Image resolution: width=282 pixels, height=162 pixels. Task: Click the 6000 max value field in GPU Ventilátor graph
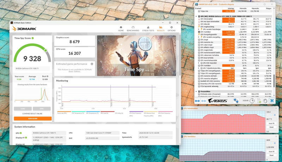tap(271, 140)
